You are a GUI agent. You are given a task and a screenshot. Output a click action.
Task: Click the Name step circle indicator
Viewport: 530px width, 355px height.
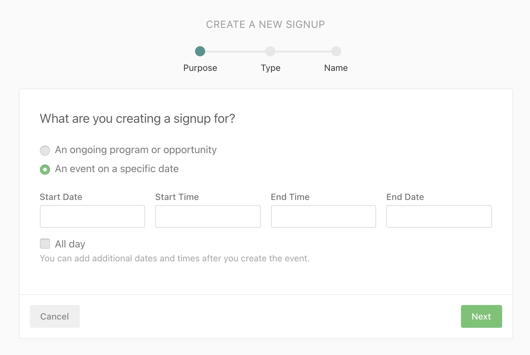[336, 51]
